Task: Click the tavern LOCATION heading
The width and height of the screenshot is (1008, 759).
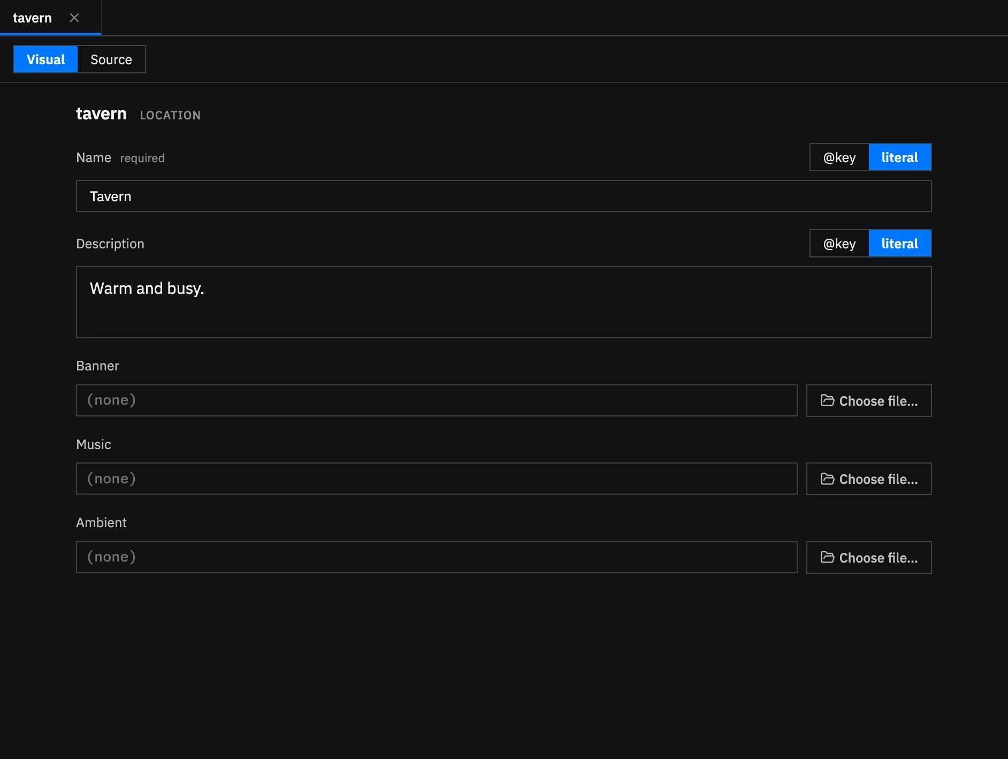Action: click(x=138, y=114)
